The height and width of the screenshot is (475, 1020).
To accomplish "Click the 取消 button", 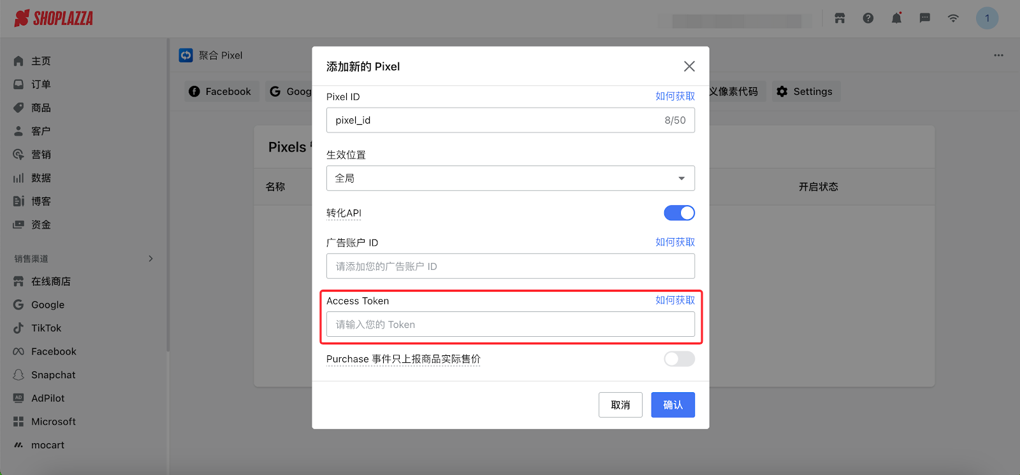I will 620,405.
